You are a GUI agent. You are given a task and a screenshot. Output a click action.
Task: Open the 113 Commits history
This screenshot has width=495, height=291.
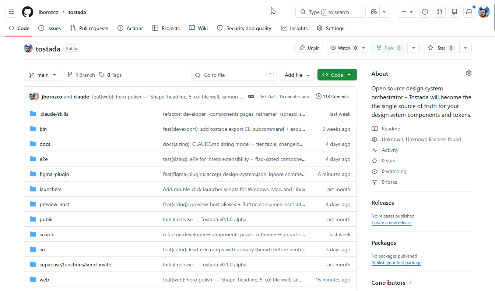click(332, 97)
